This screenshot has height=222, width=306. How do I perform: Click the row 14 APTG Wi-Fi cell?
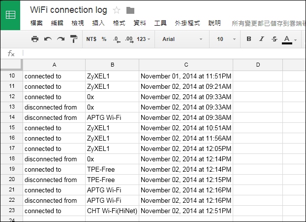tap(112, 117)
